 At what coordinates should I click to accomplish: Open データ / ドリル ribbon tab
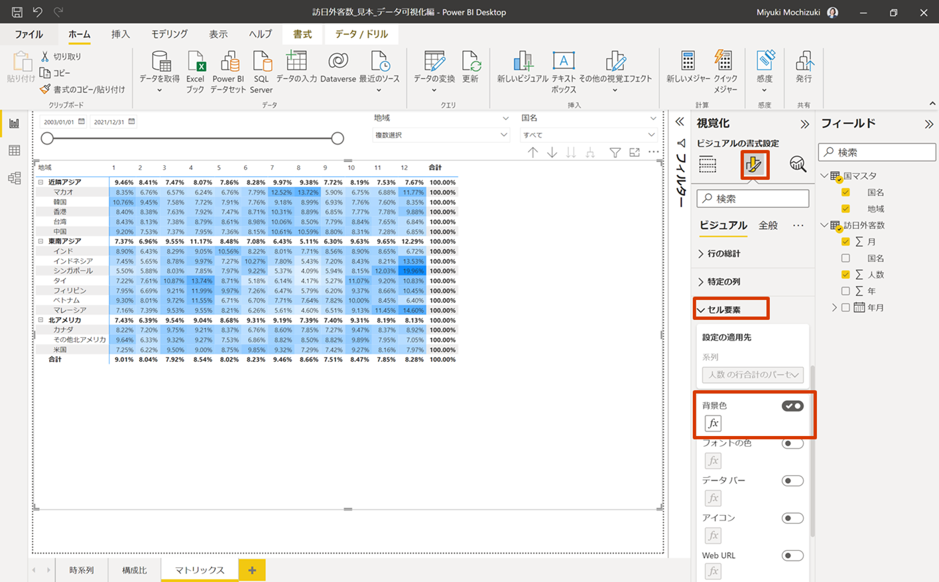click(x=361, y=34)
